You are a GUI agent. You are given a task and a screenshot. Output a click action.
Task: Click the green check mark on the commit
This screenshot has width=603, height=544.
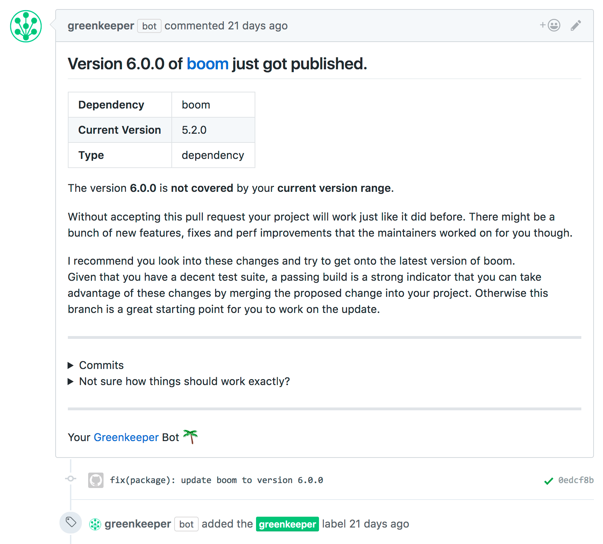(548, 480)
